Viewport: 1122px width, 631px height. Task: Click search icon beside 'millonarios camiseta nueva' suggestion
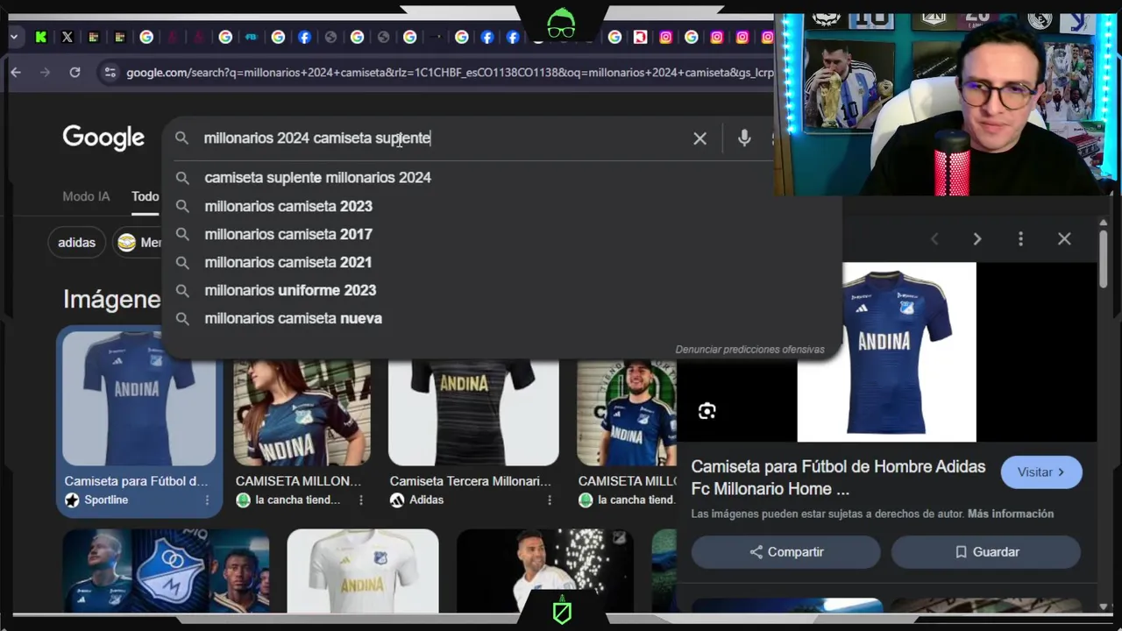pyautogui.click(x=182, y=318)
